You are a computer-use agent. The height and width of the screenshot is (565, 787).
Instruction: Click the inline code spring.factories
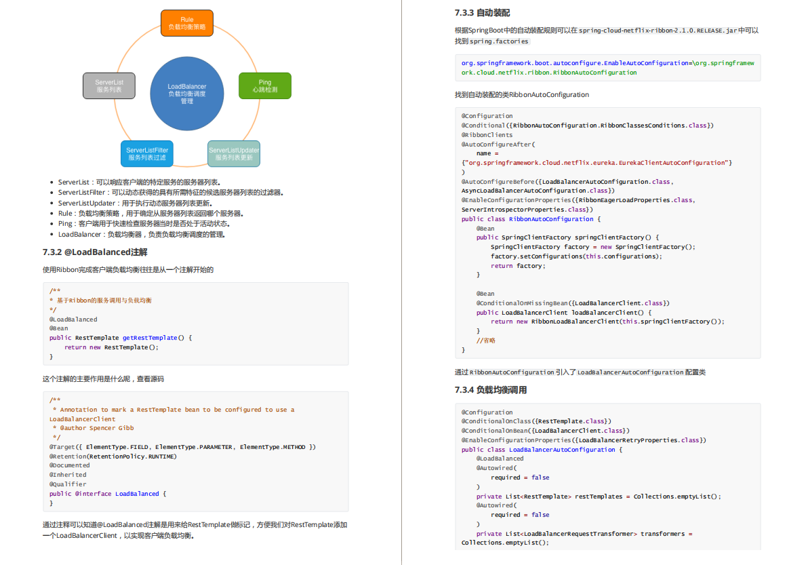coord(499,41)
